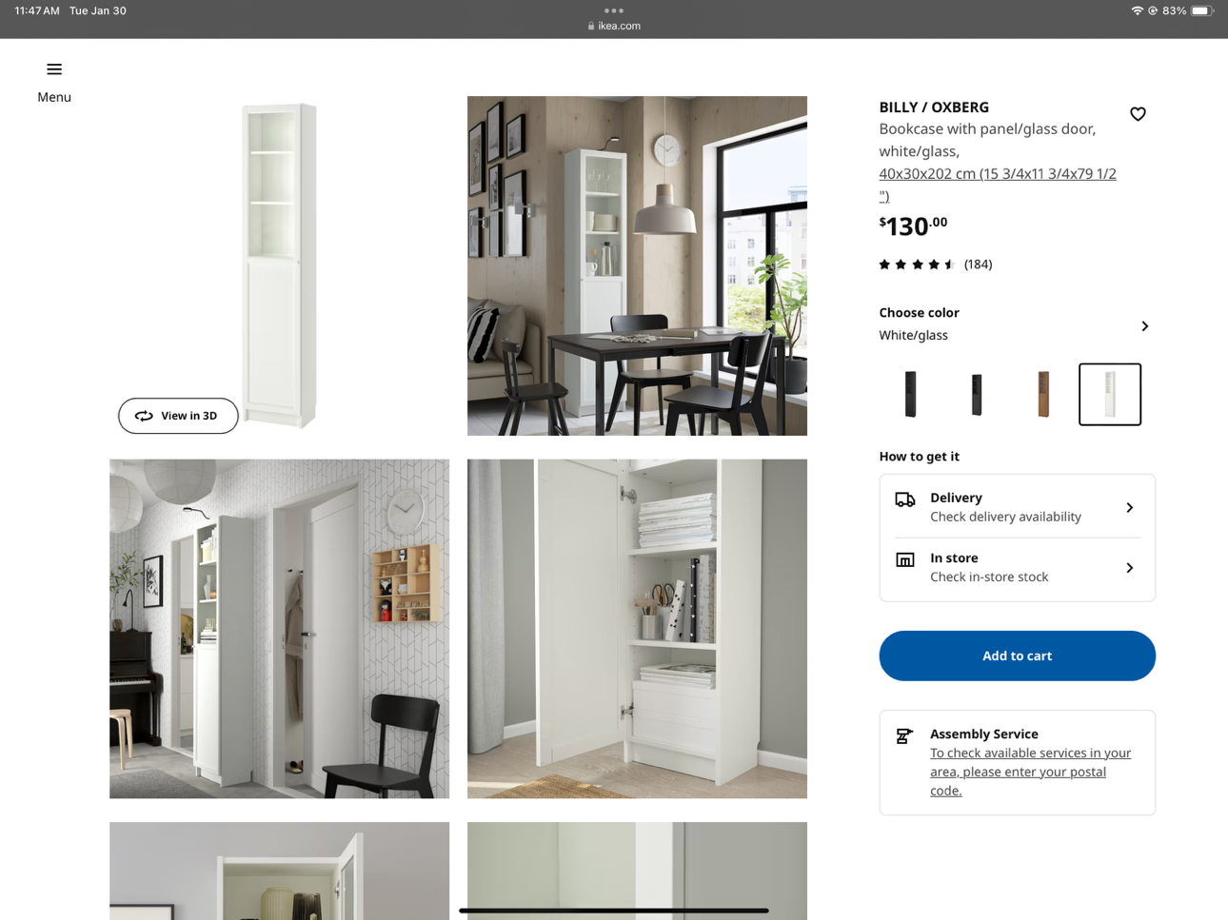Click the delivery truck icon
This screenshot has height=920, width=1228.
click(x=904, y=499)
